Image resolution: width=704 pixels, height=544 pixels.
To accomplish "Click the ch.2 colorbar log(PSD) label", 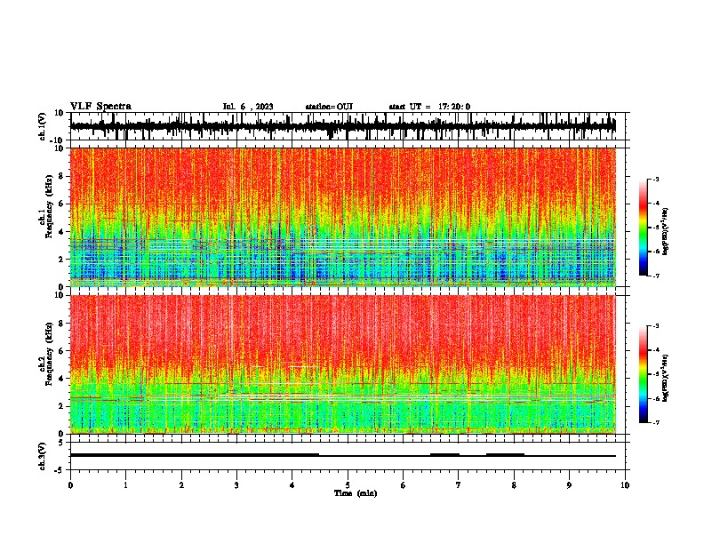I will (666, 378).
